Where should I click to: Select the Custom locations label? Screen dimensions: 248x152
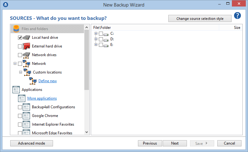coord(47,72)
